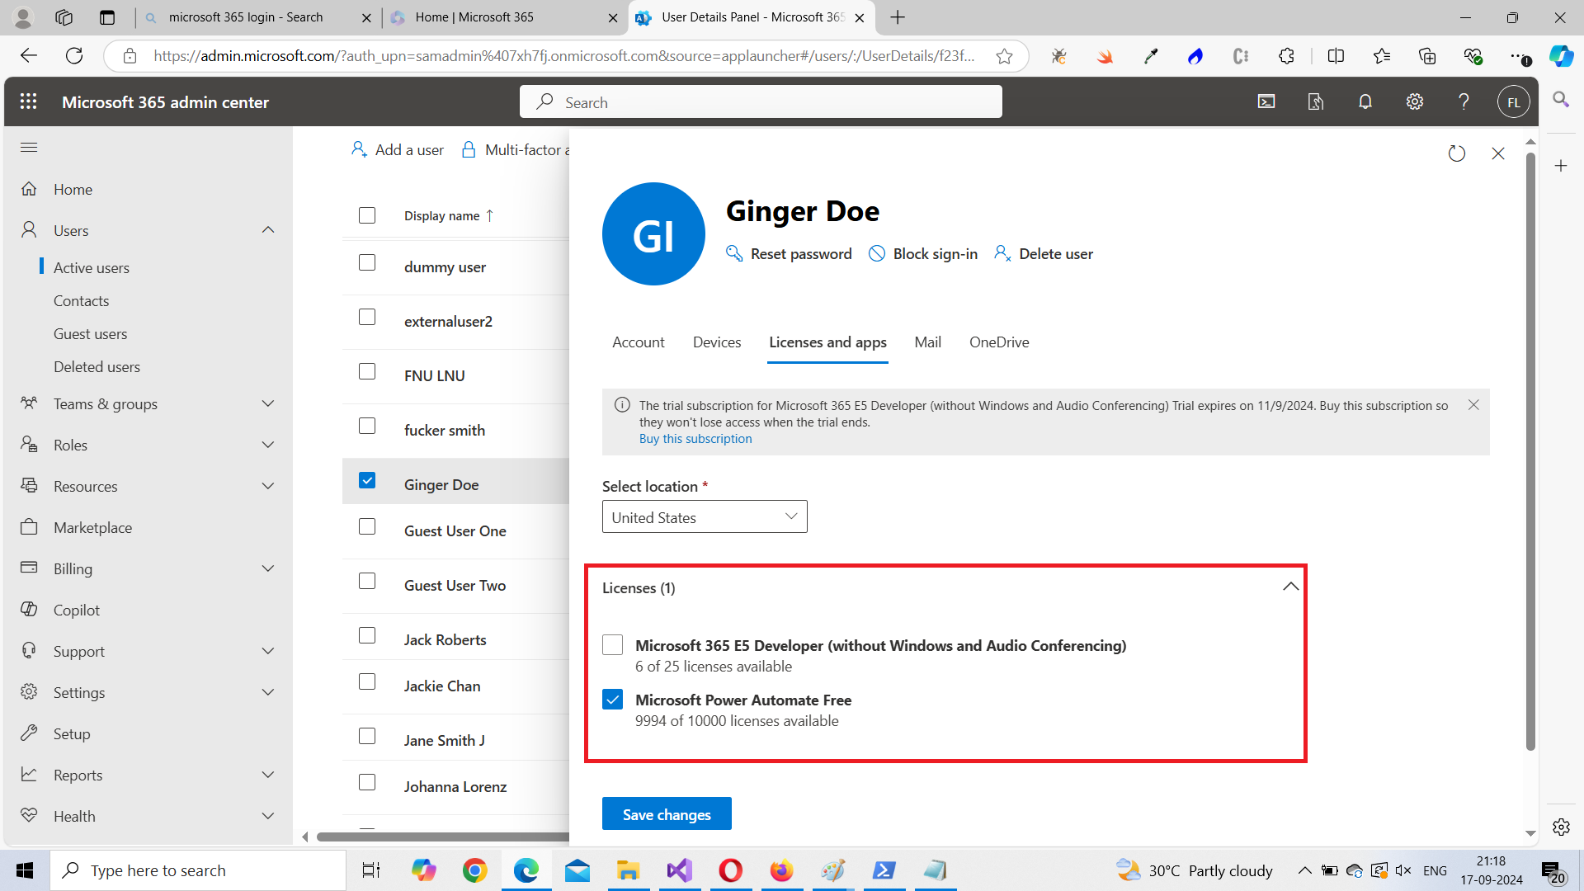Select dummy user checkbox
This screenshot has width=1584, height=891.
pyautogui.click(x=367, y=262)
